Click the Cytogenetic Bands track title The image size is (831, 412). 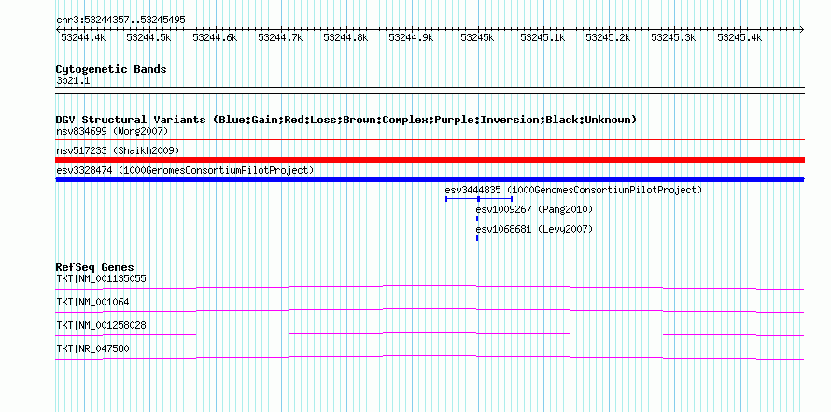click(111, 69)
